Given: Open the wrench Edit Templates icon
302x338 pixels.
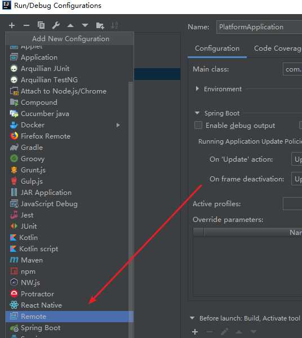Looking at the screenshot, I should (56, 25).
